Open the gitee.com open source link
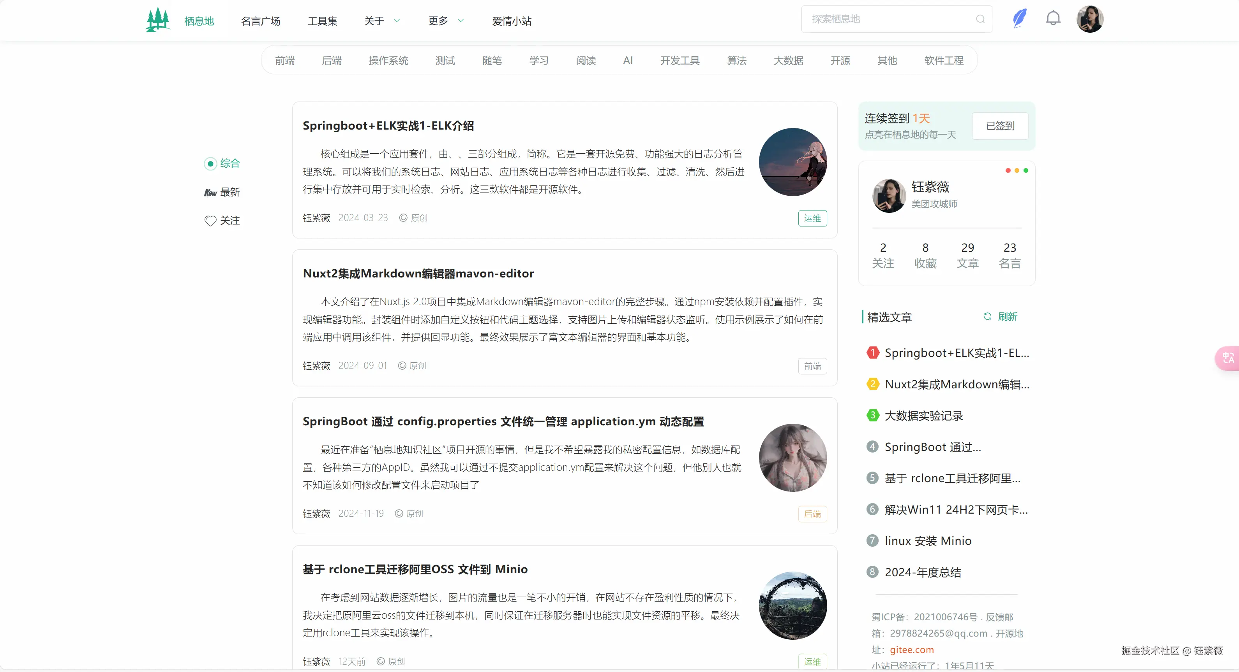 911,649
